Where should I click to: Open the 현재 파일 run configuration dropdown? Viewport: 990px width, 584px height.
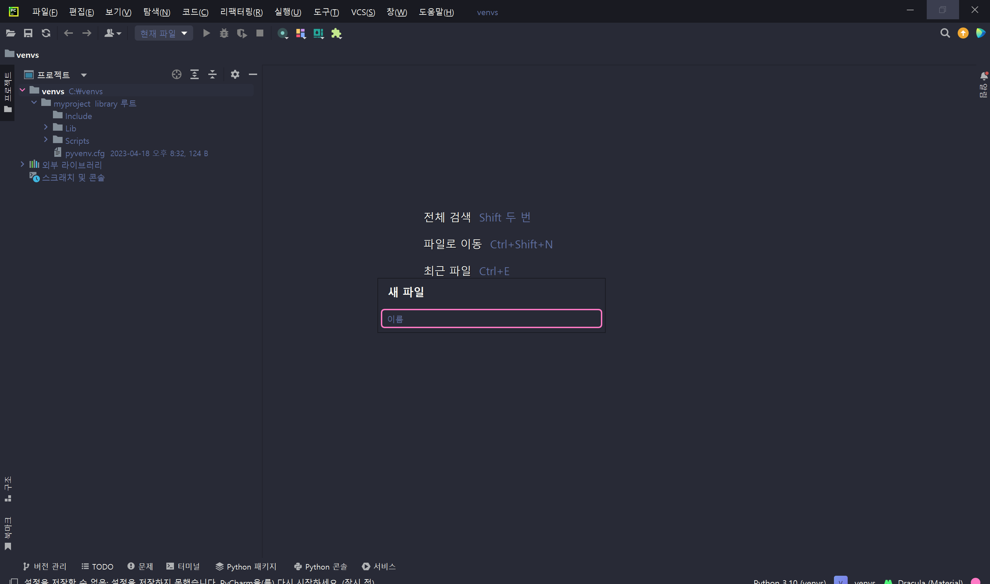click(x=164, y=33)
